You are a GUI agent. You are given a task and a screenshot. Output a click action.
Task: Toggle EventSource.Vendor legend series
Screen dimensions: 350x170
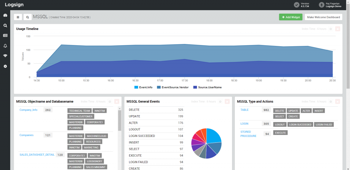(x=173, y=87)
